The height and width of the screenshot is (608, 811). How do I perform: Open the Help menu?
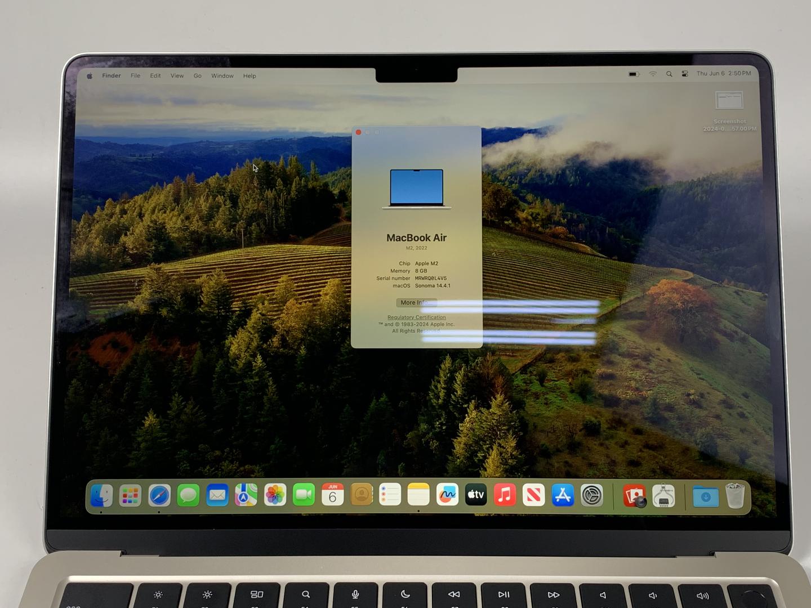pyautogui.click(x=249, y=76)
